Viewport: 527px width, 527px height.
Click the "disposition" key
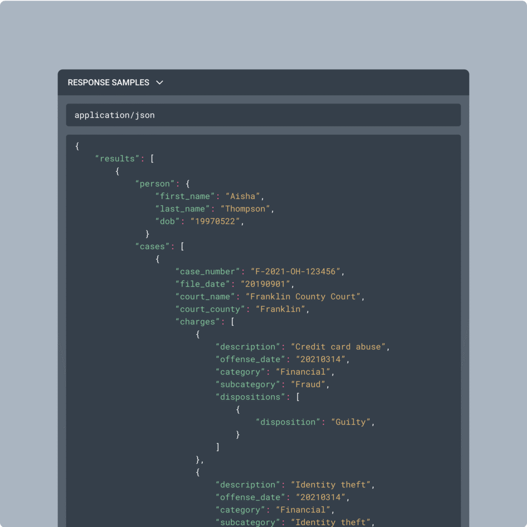(x=288, y=422)
